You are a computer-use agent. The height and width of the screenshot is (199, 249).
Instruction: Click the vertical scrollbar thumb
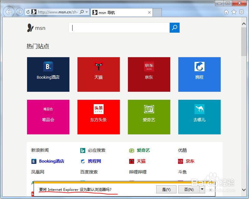point(244,42)
